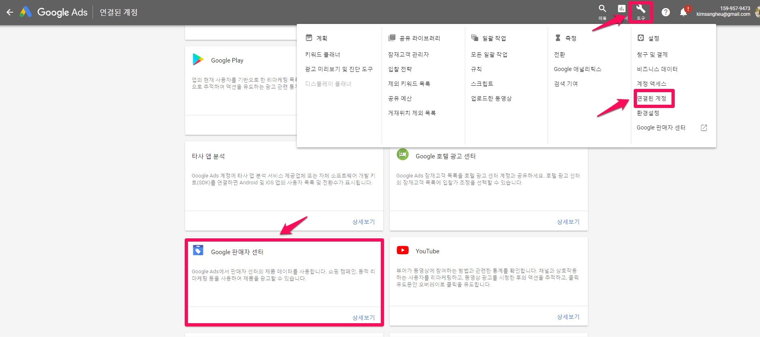Open the reports bar chart icon
The width and height of the screenshot is (760, 337).
pyautogui.click(x=622, y=9)
